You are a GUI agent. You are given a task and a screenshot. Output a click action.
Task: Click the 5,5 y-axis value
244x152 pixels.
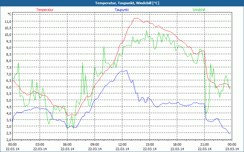pyautogui.click(x=9, y=94)
